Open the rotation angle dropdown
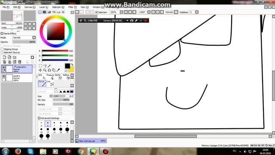 pos(149,12)
